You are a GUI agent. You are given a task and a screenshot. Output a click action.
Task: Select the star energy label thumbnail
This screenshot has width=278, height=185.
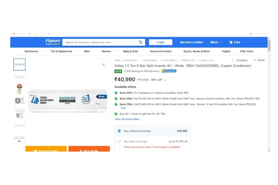click(20, 89)
